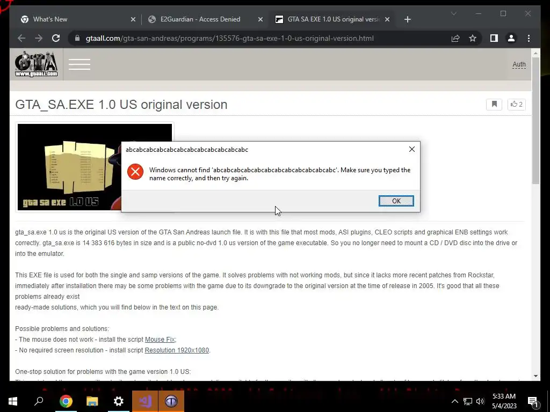550x412 pixels.
Task: Open volume control in tray
Action: pyautogui.click(x=480, y=401)
